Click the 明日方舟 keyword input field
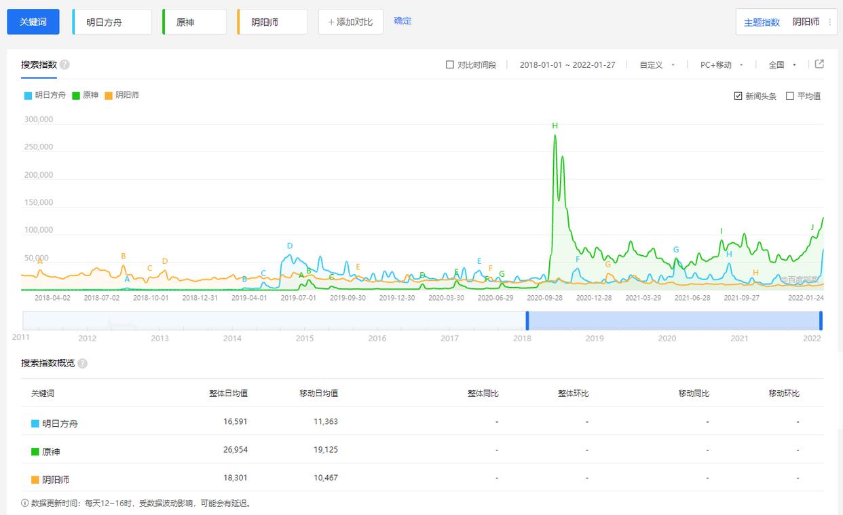843x515 pixels. click(112, 22)
